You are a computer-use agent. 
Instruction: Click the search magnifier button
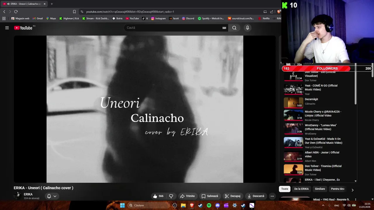[x=234, y=28]
